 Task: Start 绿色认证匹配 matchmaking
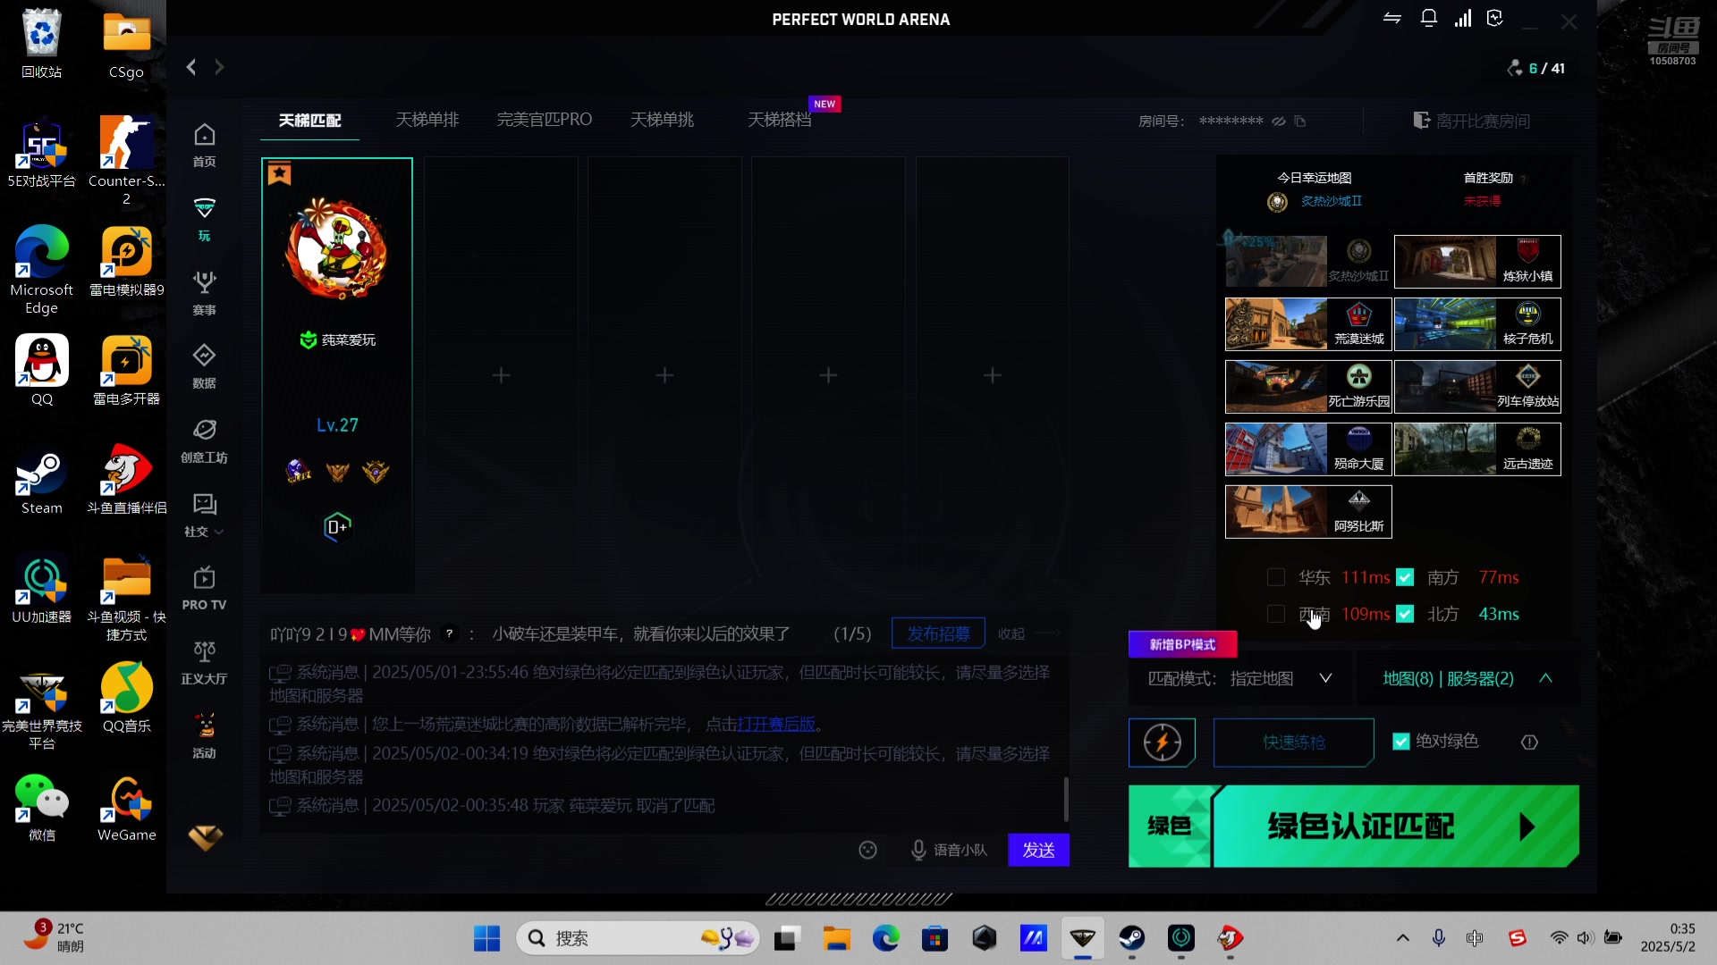1354,827
